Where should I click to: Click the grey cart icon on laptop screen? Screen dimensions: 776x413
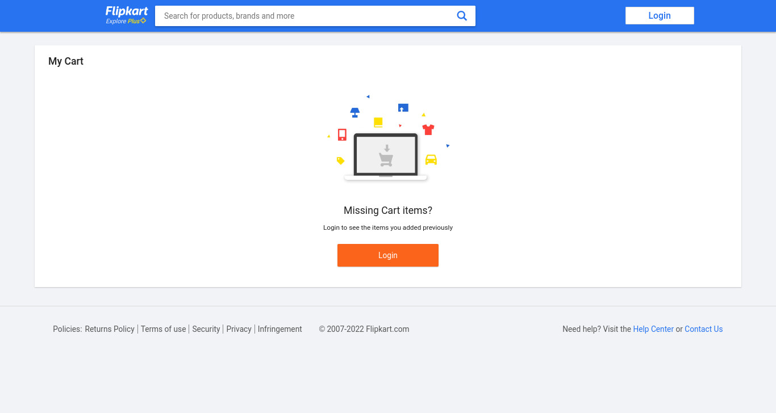pos(386,157)
